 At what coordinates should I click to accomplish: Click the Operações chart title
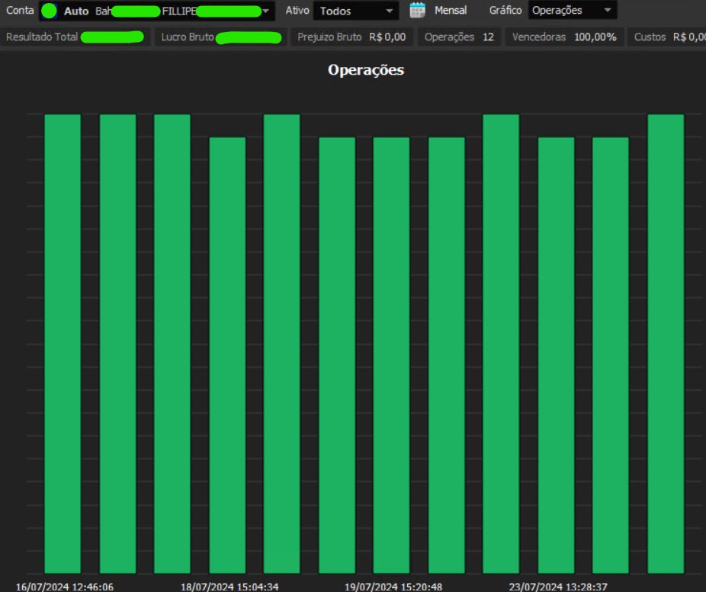coord(364,69)
